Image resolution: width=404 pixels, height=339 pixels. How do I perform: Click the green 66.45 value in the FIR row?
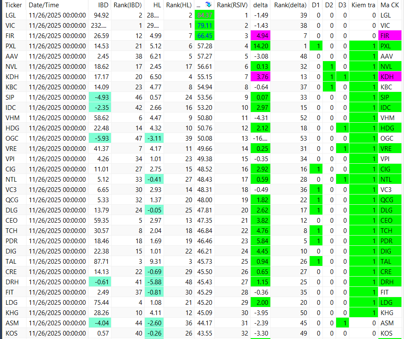point(205,35)
